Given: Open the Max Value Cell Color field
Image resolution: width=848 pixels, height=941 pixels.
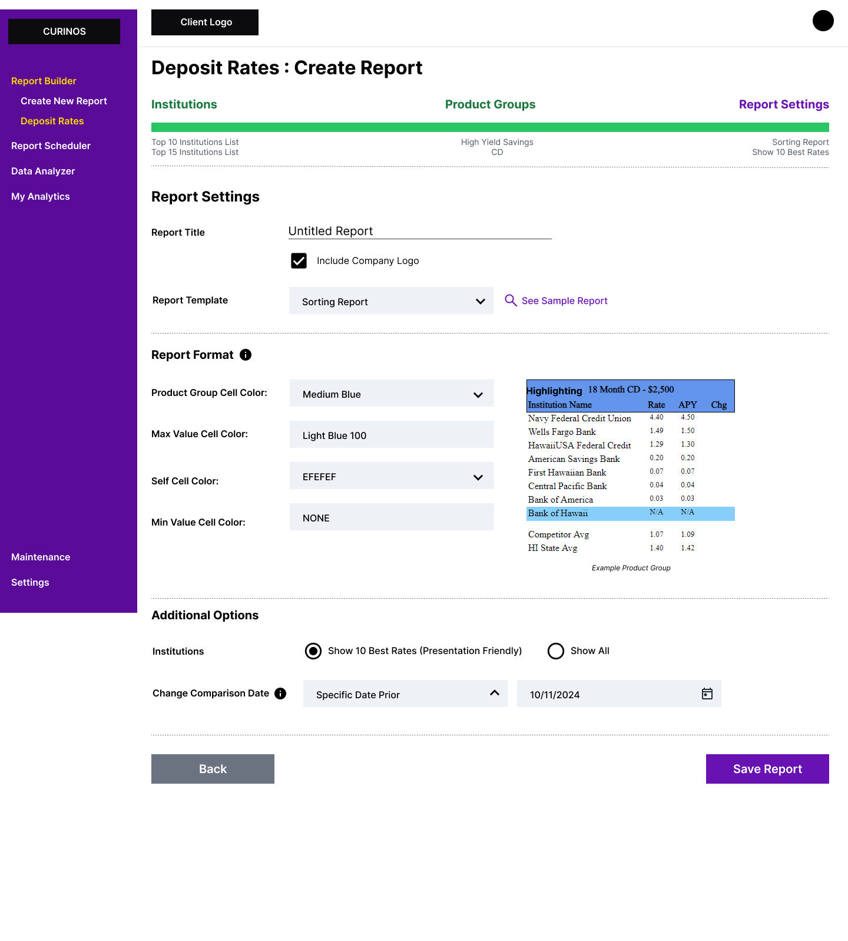Looking at the screenshot, I should click(392, 434).
